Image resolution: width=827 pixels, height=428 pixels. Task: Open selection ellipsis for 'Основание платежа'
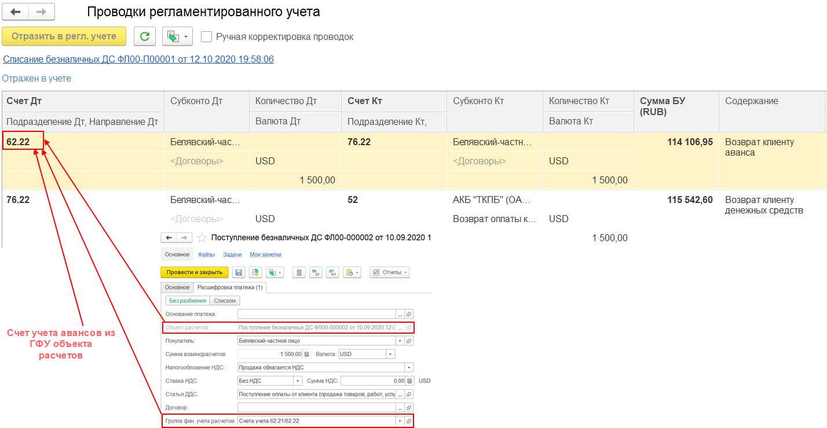(x=400, y=314)
